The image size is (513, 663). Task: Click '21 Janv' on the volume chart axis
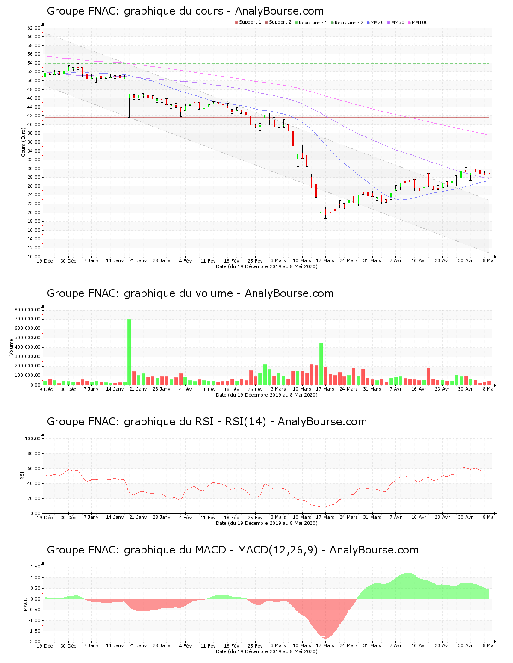coord(138,389)
